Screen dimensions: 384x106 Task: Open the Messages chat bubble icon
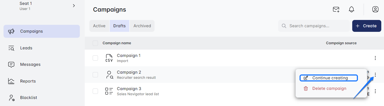11,64
